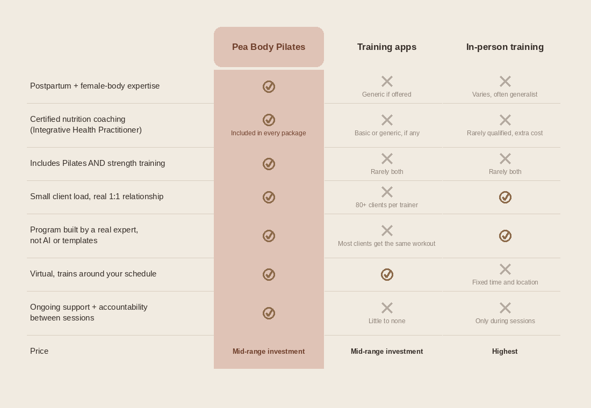
Task: Click X icon above 'Fixed time and location'
Action: point(505,269)
